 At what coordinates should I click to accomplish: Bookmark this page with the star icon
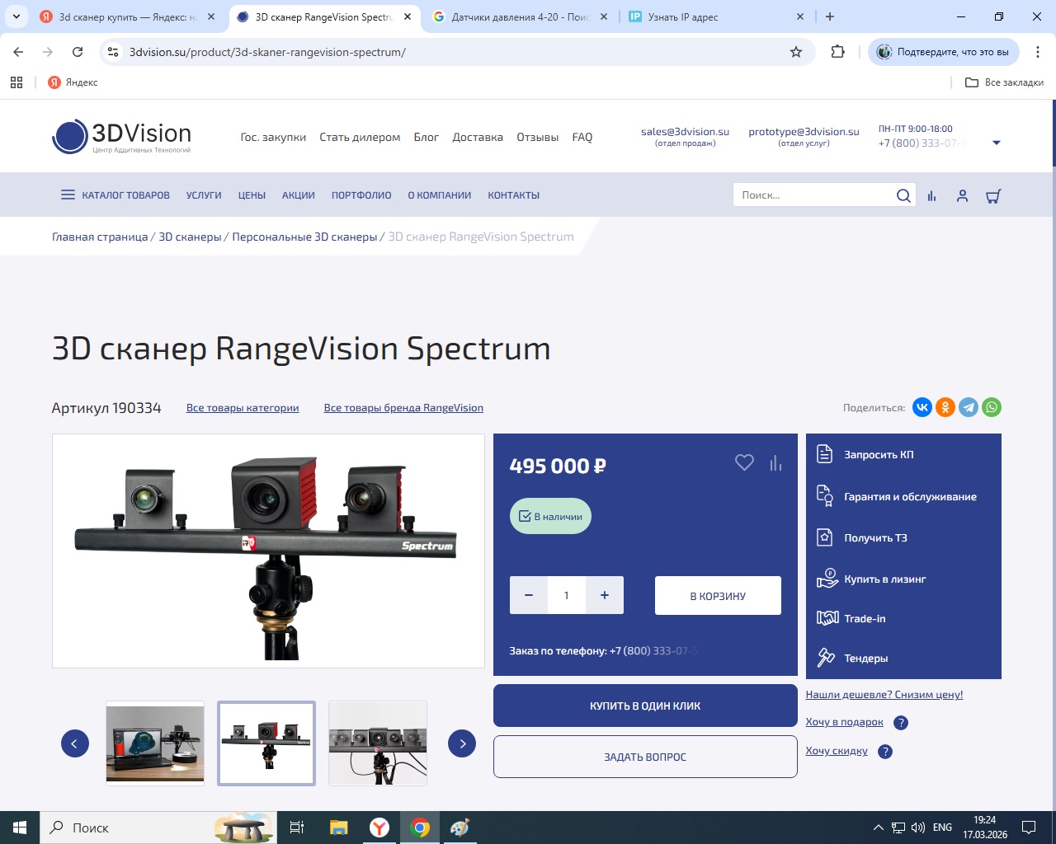pos(796,52)
